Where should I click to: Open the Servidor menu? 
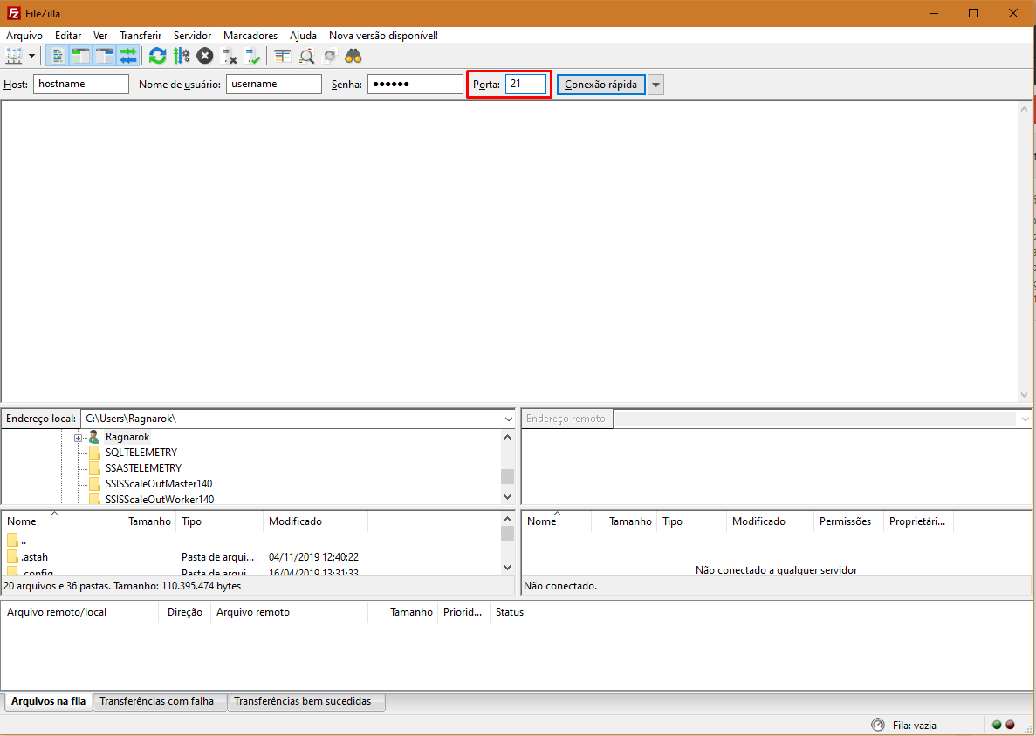(x=192, y=36)
